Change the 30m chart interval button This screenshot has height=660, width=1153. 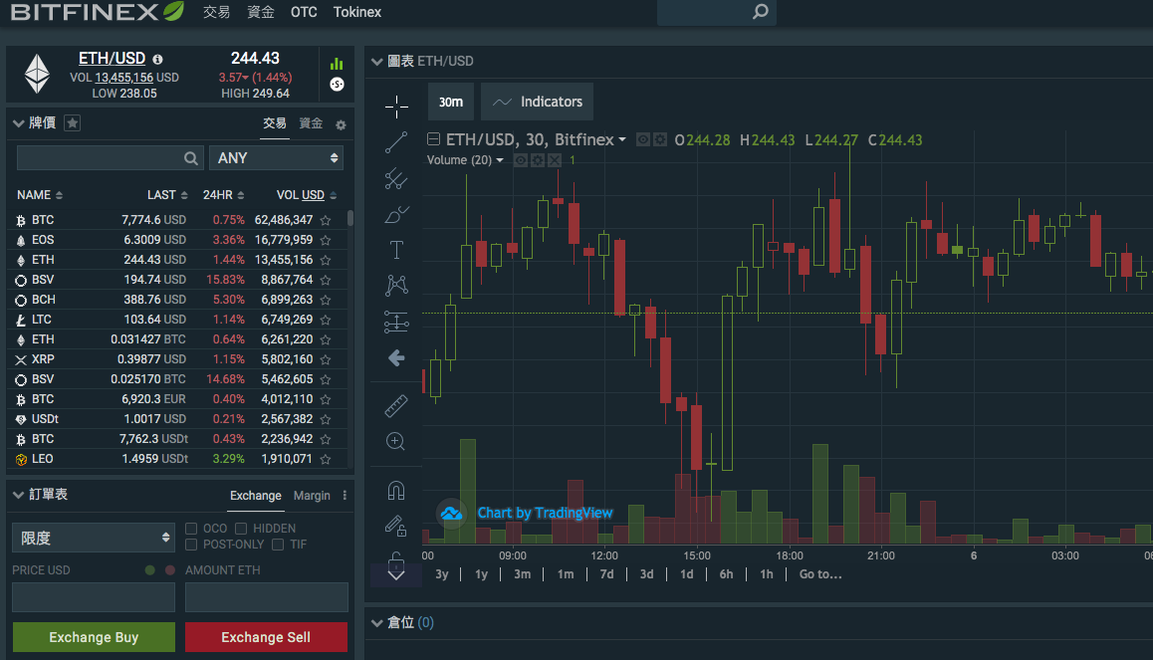coord(451,102)
